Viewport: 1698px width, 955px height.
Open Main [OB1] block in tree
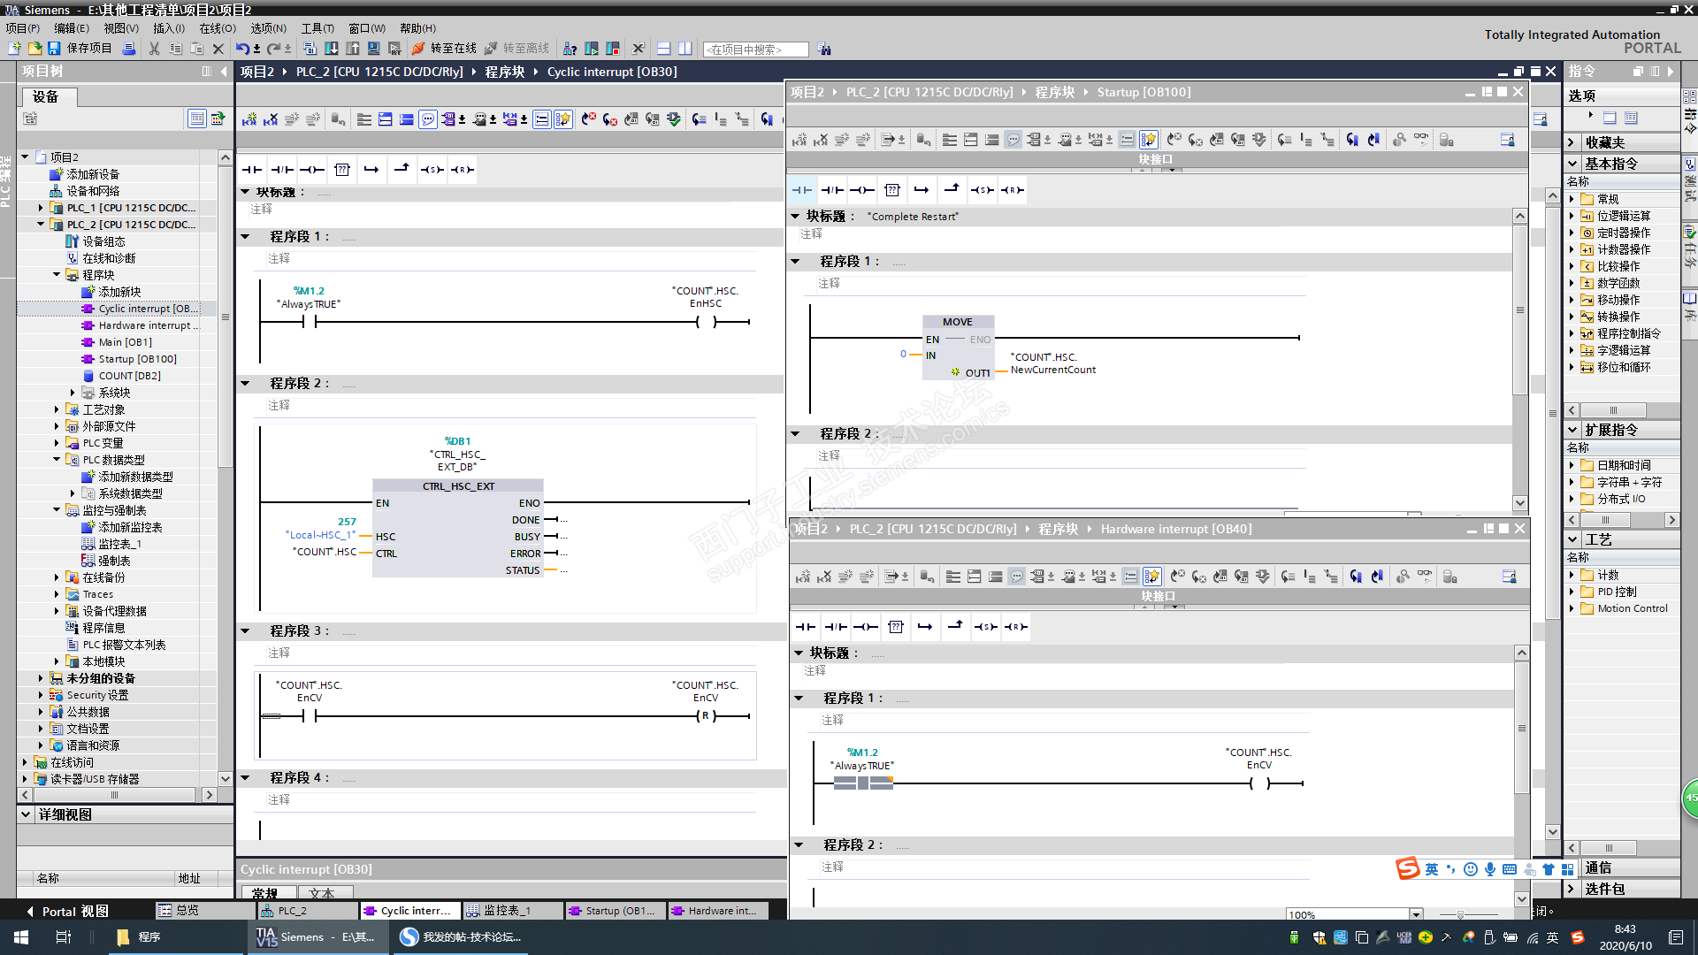(125, 342)
